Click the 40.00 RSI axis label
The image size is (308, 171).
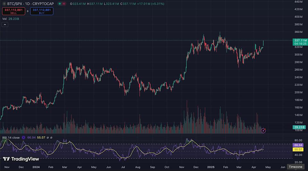(298, 155)
